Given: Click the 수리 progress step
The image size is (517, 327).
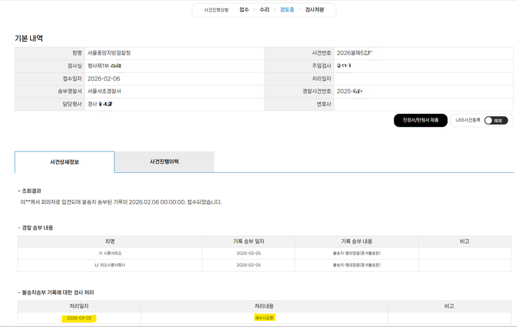Looking at the screenshot, I should 265,10.
